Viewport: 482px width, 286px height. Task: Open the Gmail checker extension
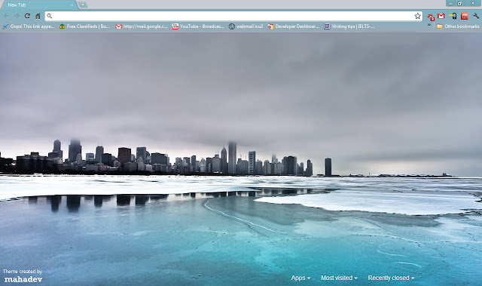click(x=441, y=16)
